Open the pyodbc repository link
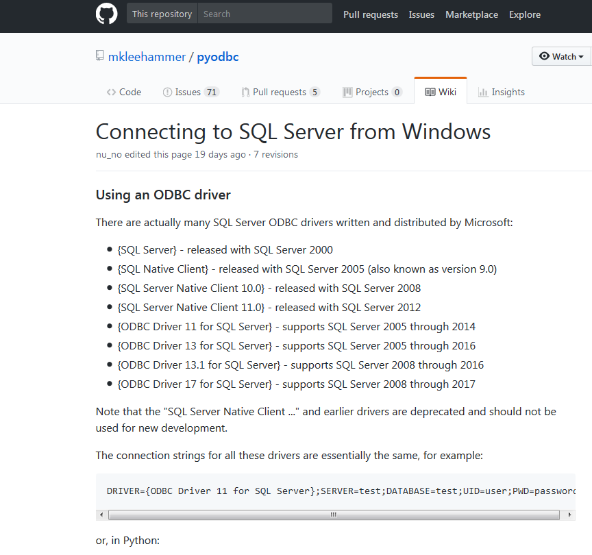The width and height of the screenshot is (592, 555). click(218, 57)
